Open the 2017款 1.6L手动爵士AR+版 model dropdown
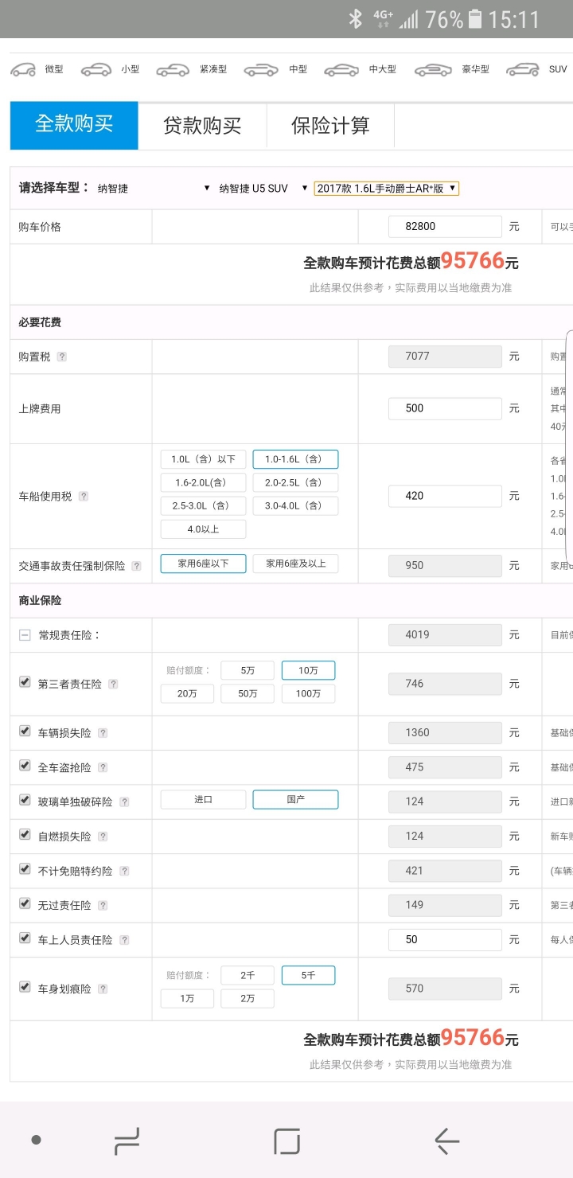The image size is (573, 1178). pyautogui.click(x=386, y=189)
